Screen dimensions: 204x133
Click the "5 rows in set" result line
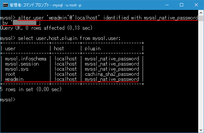pos(31,89)
